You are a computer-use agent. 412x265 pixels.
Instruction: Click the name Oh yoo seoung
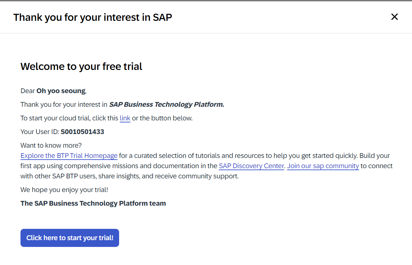click(x=61, y=91)
